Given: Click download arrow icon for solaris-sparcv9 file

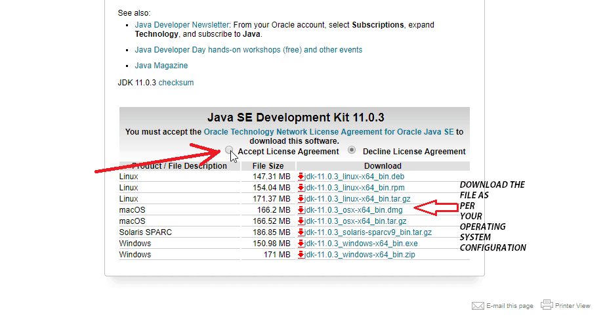Looking at the screenshot, I should click(301, 232).
